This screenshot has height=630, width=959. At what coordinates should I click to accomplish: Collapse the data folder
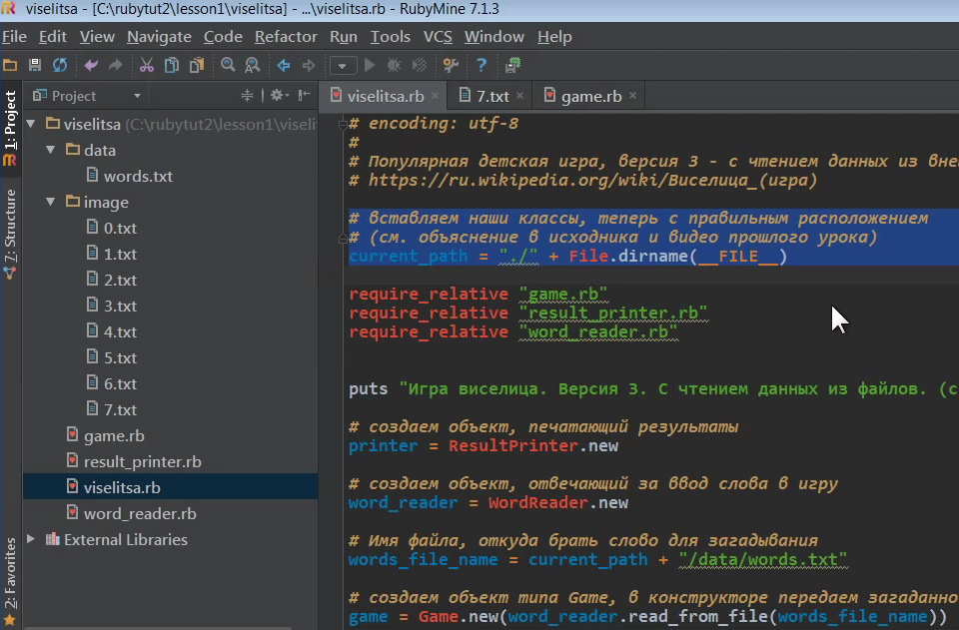51,150
